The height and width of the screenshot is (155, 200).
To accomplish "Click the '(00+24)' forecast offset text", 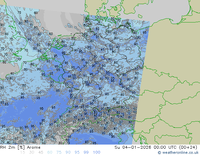I will [188, 147].
